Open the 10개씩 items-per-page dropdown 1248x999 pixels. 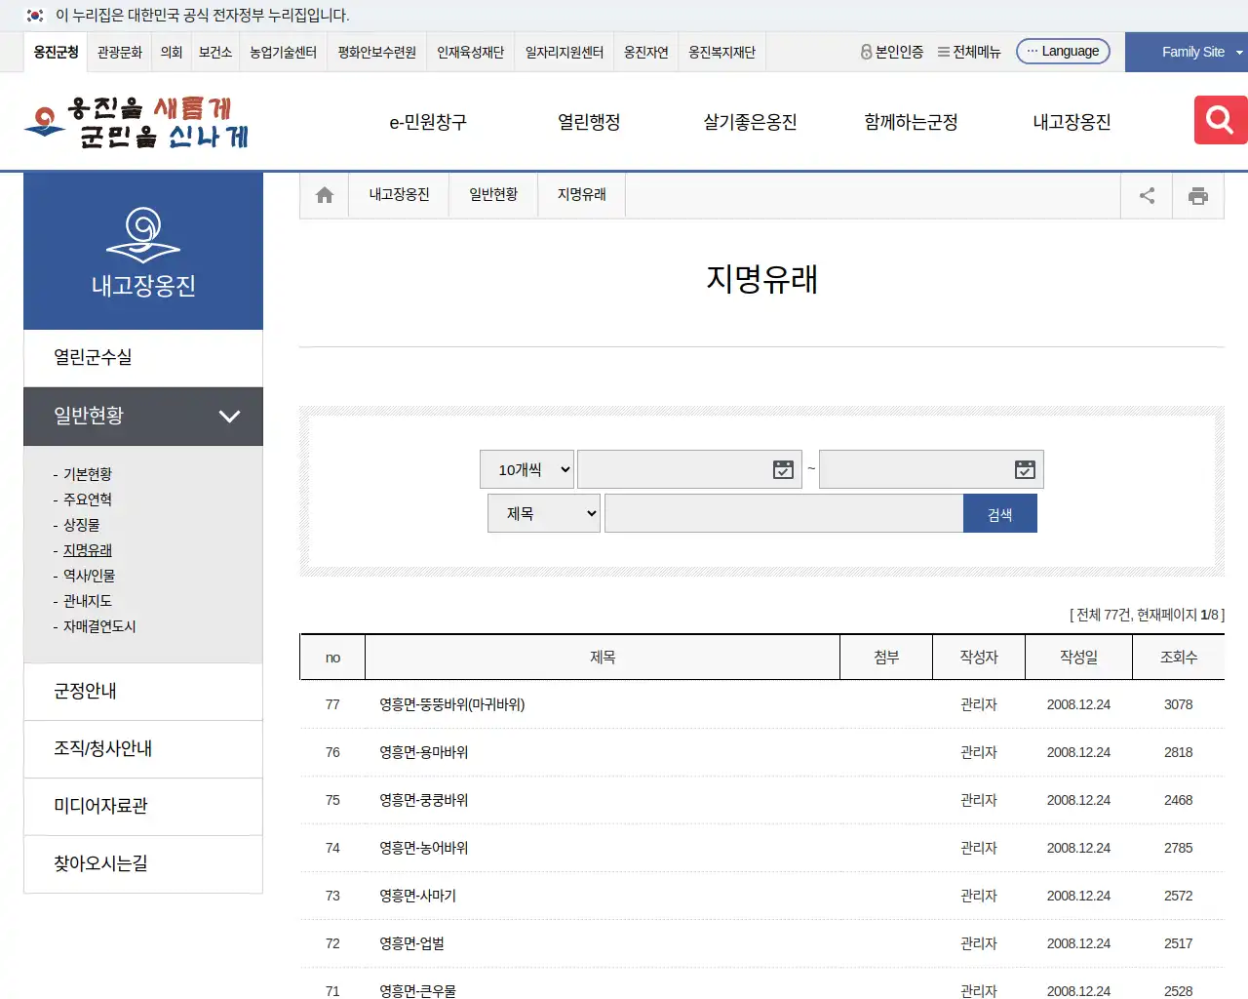[x=526, y=469]
